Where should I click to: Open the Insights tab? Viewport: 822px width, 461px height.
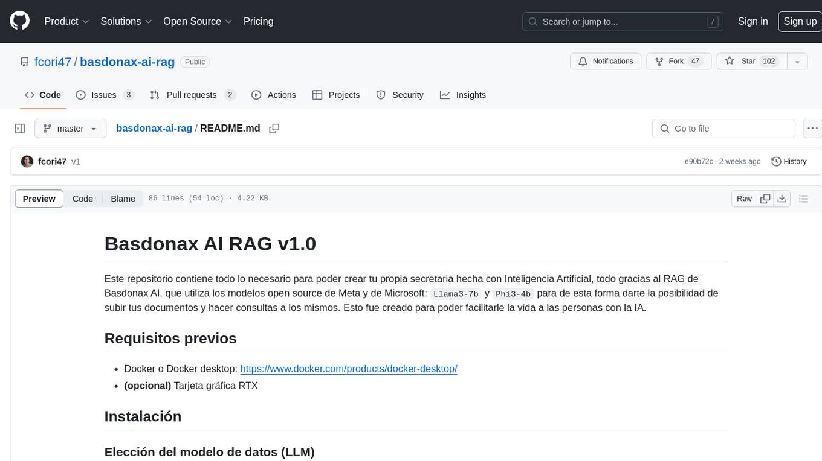click(x=462, y=95)
